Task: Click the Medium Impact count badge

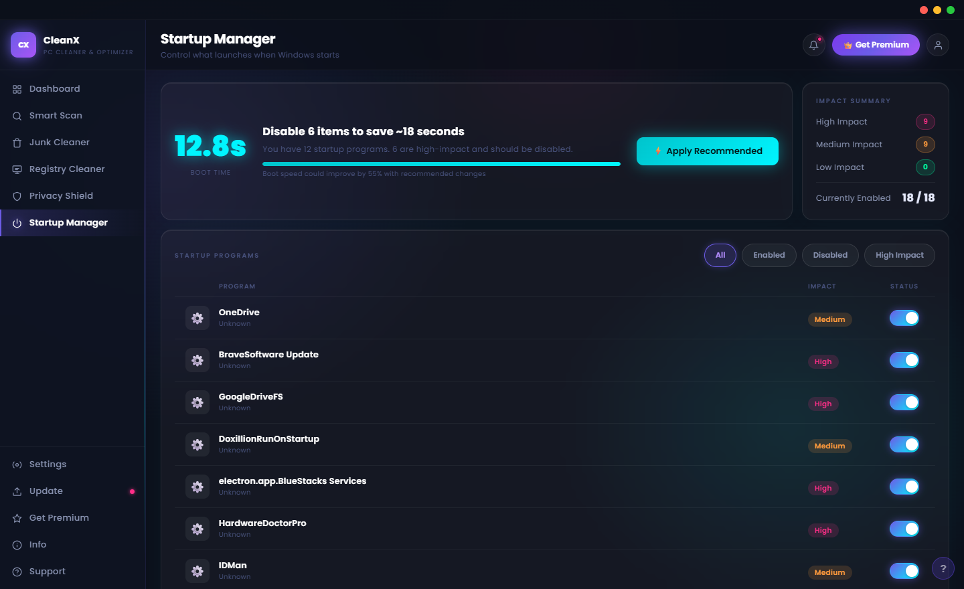Action: (x=925, y=145)
